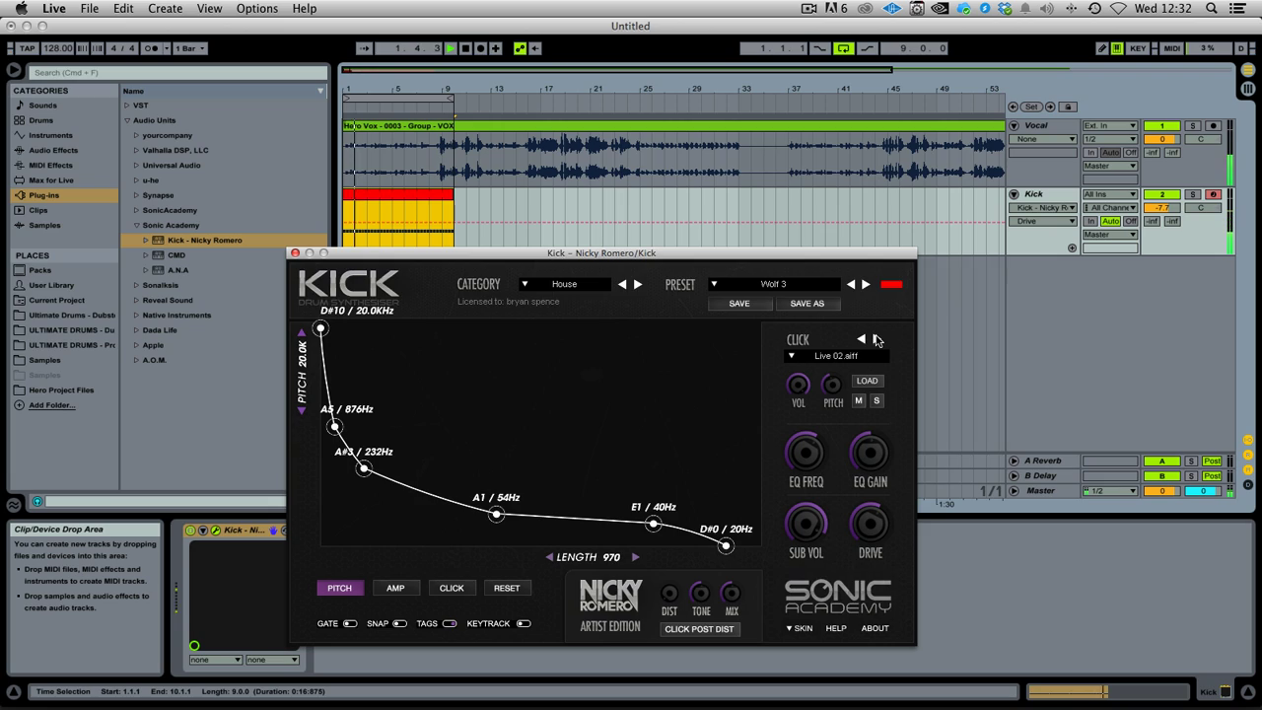1262x710 pixels.
Task: Open the View menu
Action: click(209, 8)
